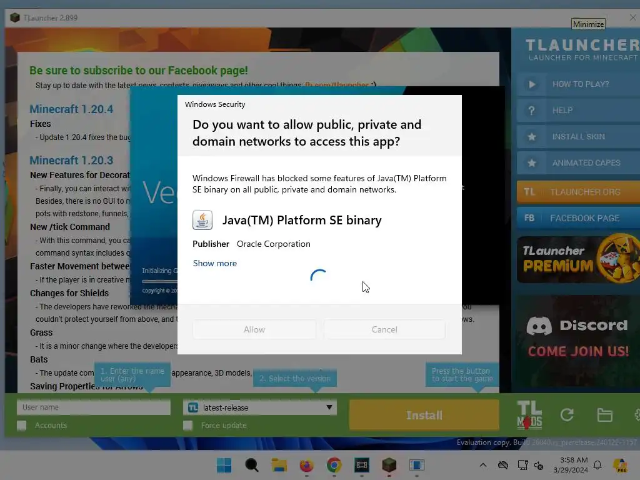Open the Show more link
This screenshot has width=640, height=480.
[x=215, y=263]
